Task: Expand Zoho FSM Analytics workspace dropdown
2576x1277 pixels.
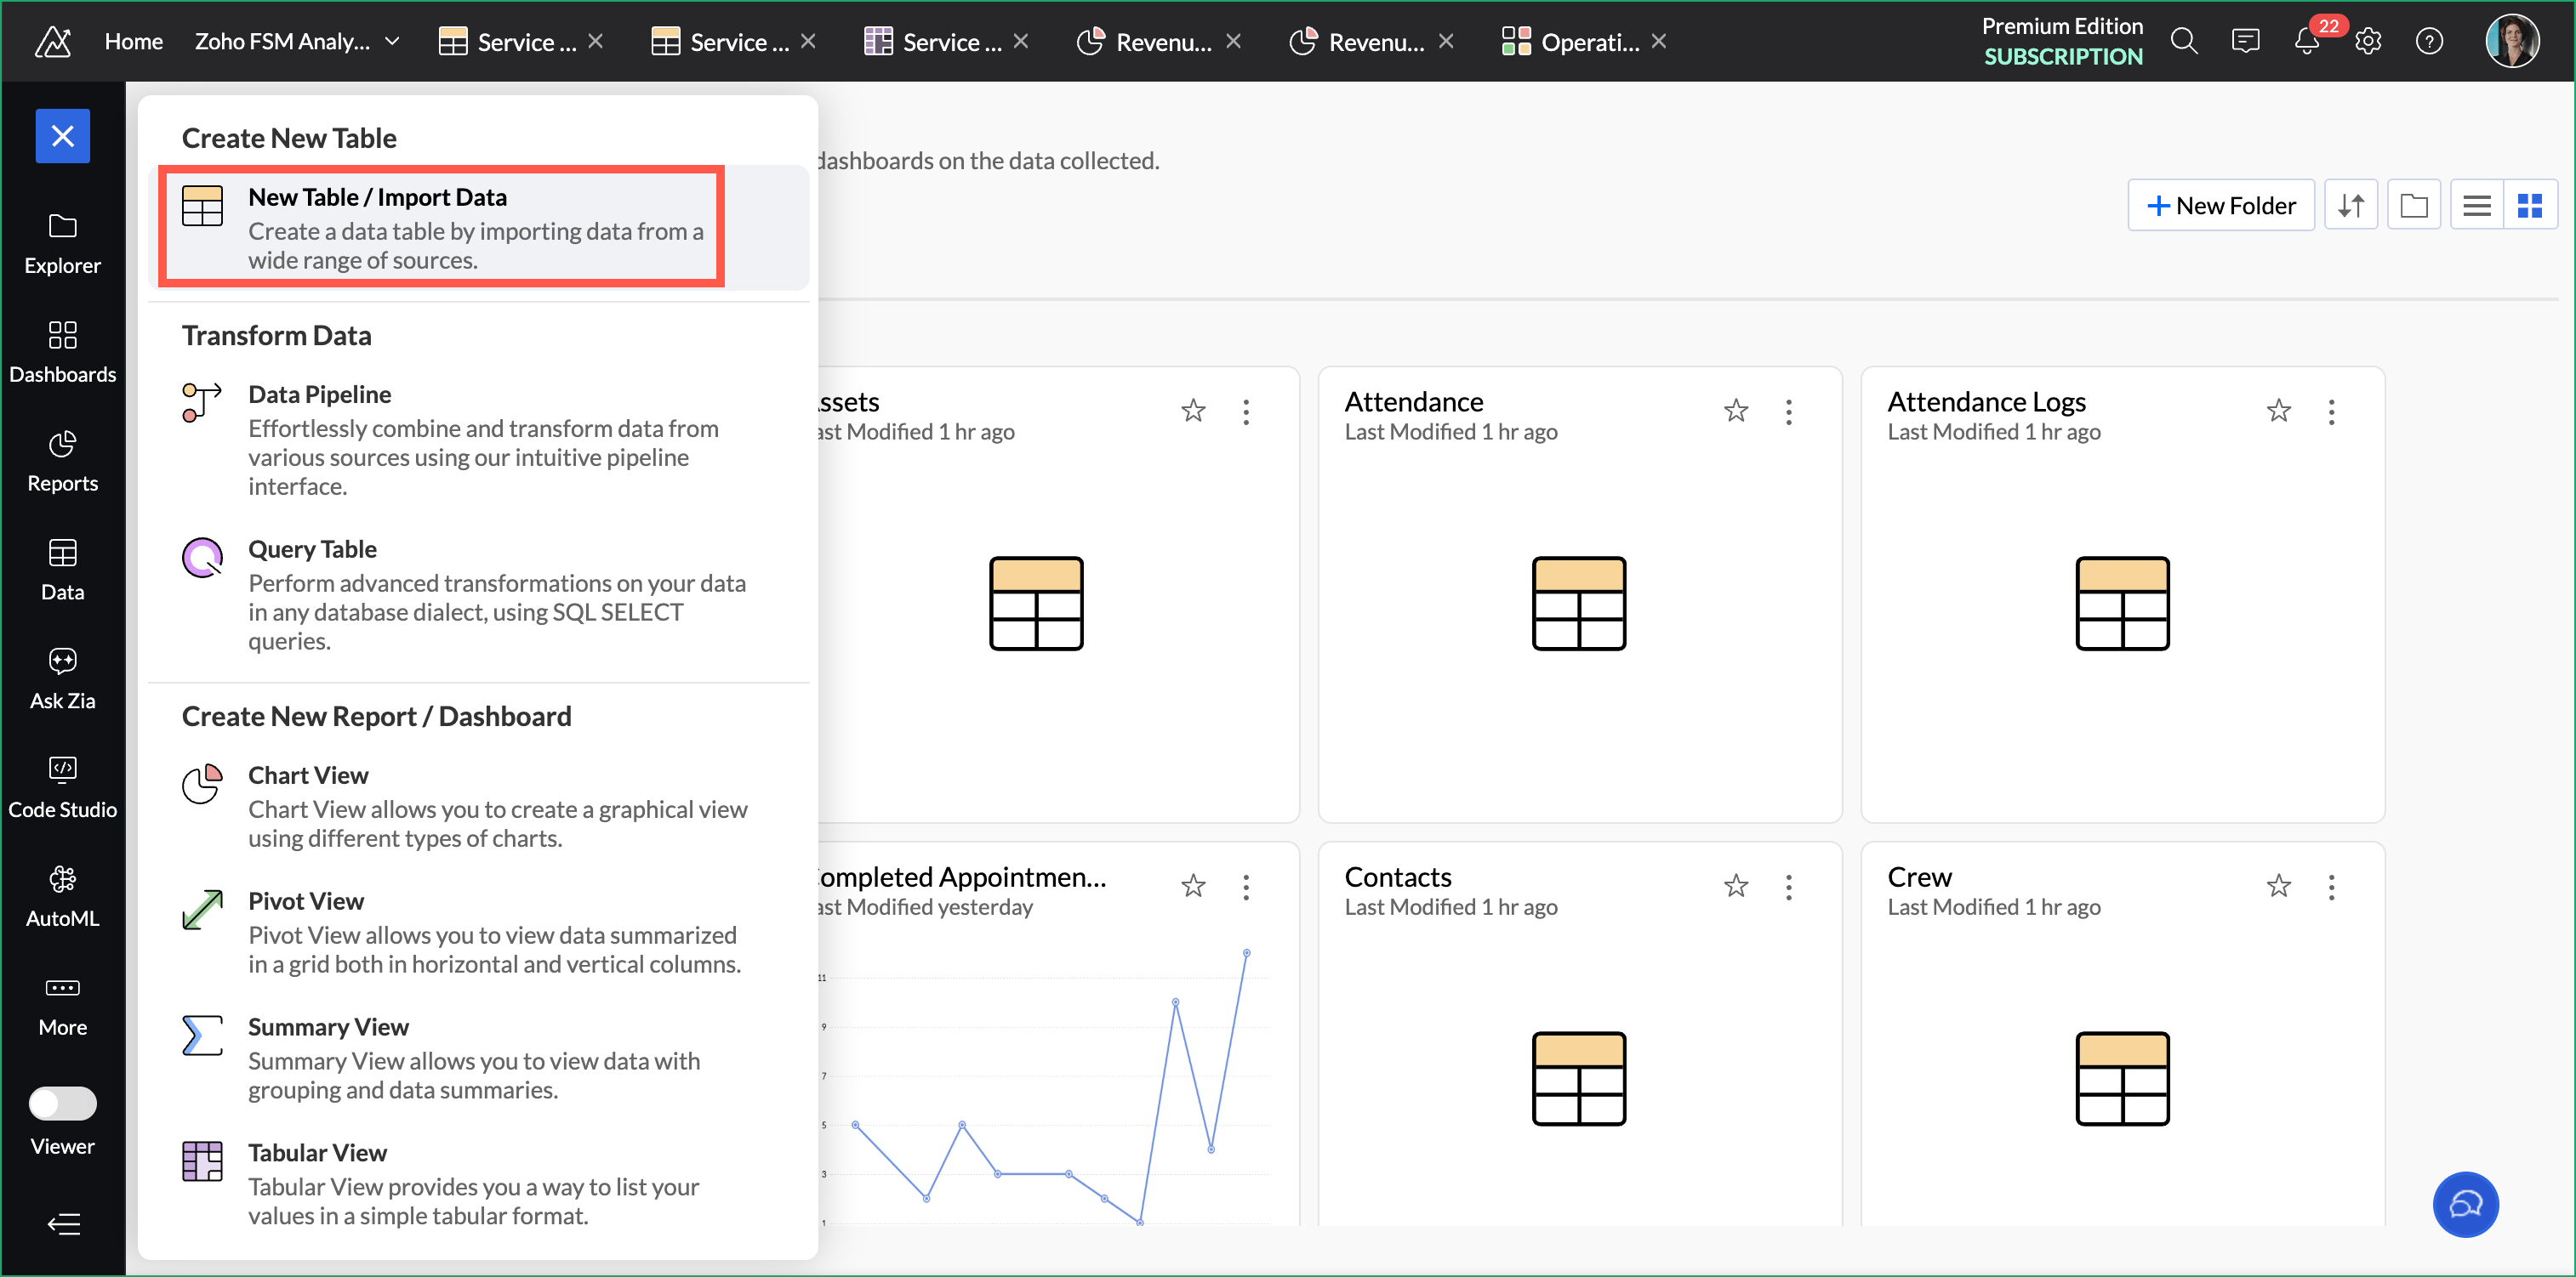Action: (x=393, y=42)
